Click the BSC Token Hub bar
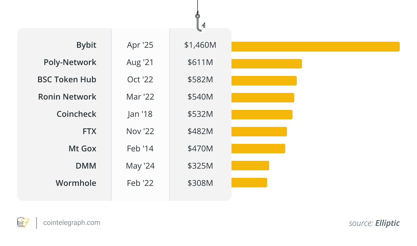Screen dimensions: 417x246 click(x=264, y=81)
